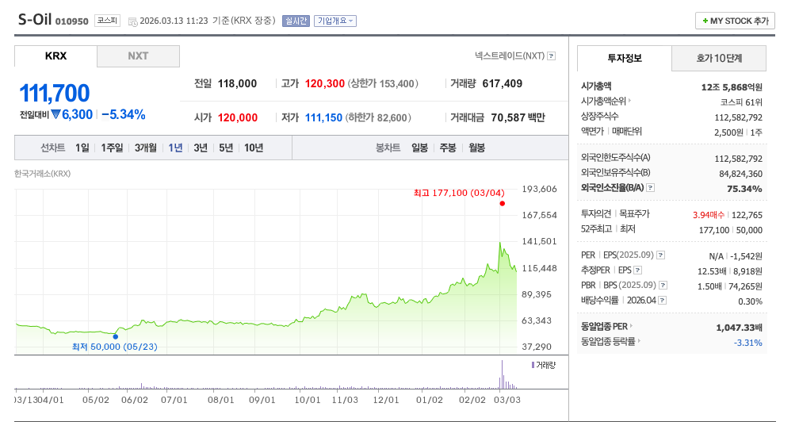The width and height of the screenshot is (799, 422).
Task: Click the 동일업종 등락률 value -3.31%
Action: click(748, 343)
